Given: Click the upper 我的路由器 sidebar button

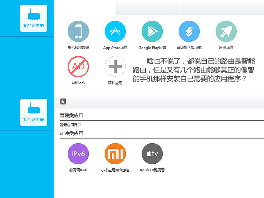Looking at the screenshot, I should (x=34, y=18).
